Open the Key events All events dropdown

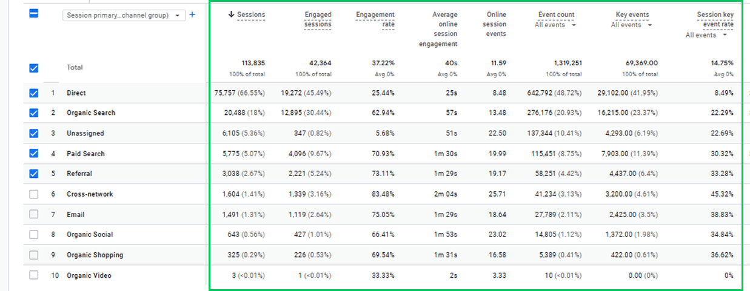631,25
